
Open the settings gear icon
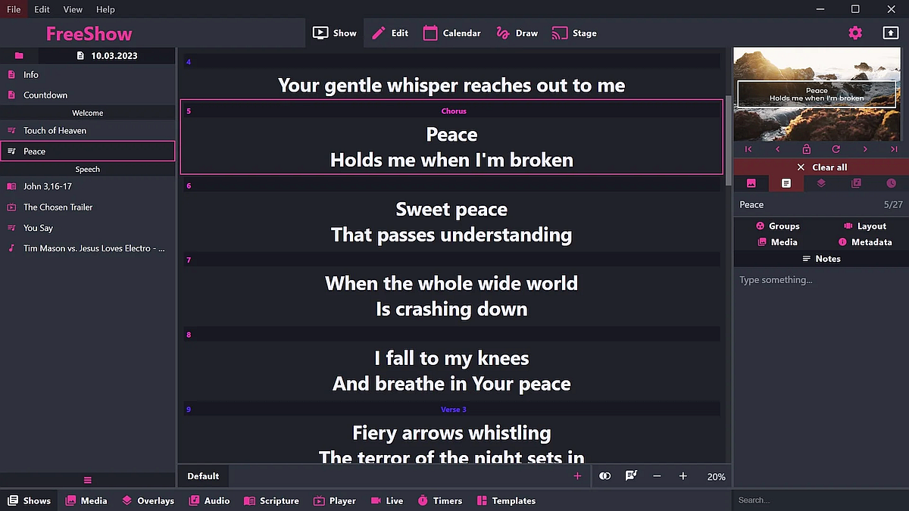pyautogui.click(x=855, y=33)
